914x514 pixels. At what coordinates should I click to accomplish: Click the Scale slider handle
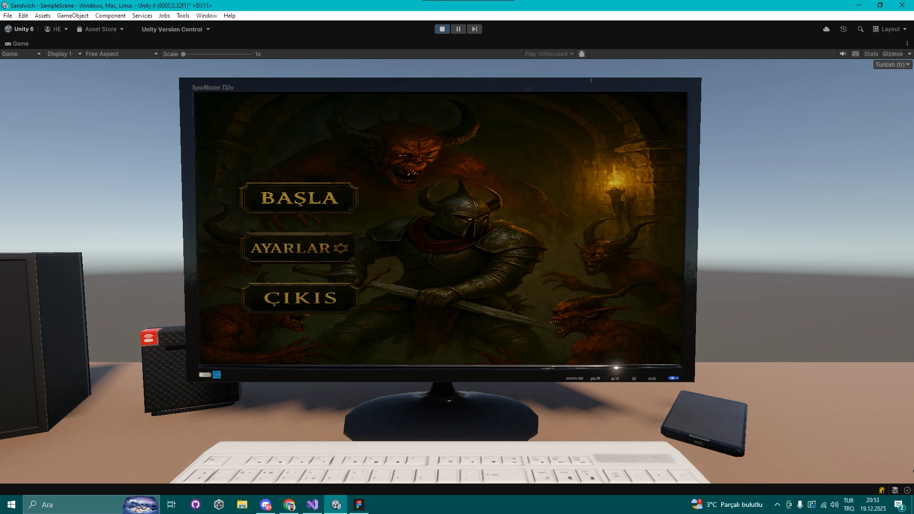click(183, 54)
